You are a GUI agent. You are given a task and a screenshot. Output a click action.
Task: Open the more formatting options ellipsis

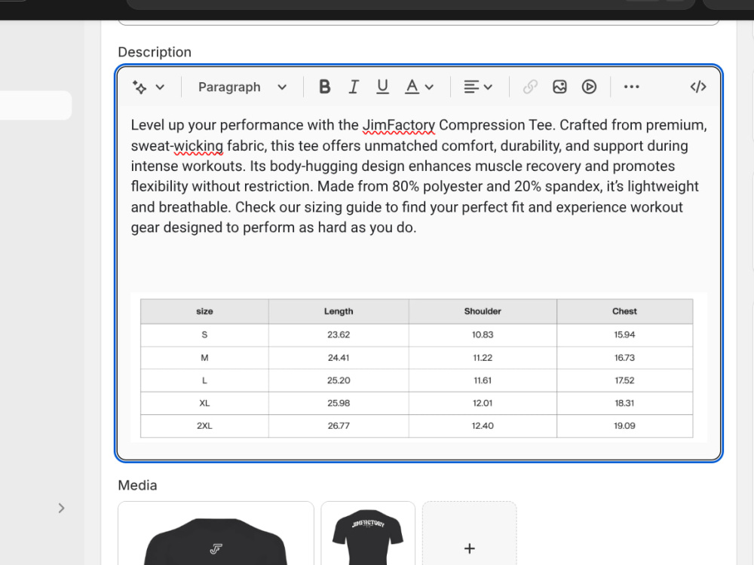(631, 87)
